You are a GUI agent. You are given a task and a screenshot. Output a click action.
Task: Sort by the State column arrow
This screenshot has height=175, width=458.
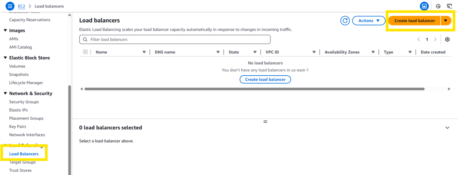click(x=255, y=52)
